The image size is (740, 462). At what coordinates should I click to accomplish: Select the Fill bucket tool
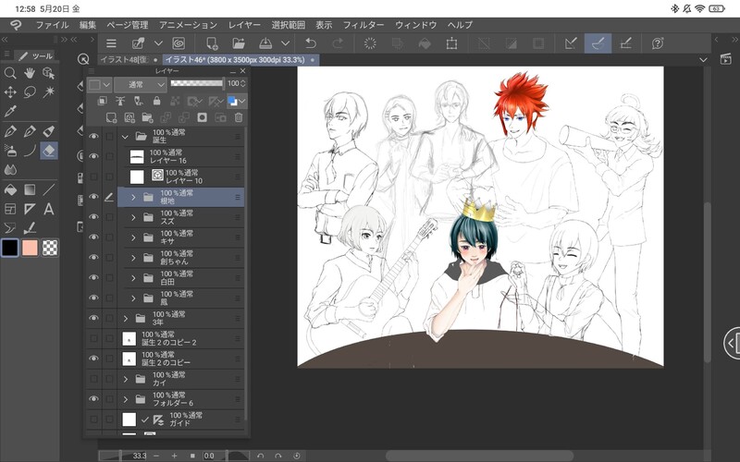pyautogui.click(x=10, y=189)
